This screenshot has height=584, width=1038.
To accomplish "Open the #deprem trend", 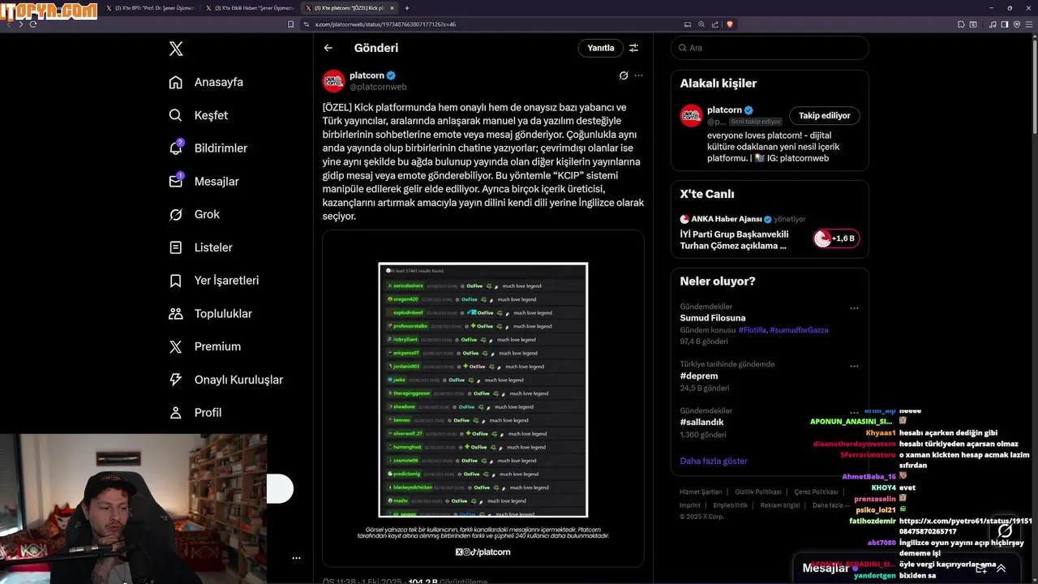I will pyautogui.click(x=699, y=376).
